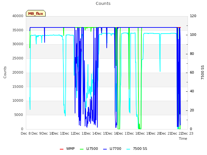This screenshot has height=155, width=207.
Task: Click the right 7500 SS axis label
Action: tap(202, 72)
